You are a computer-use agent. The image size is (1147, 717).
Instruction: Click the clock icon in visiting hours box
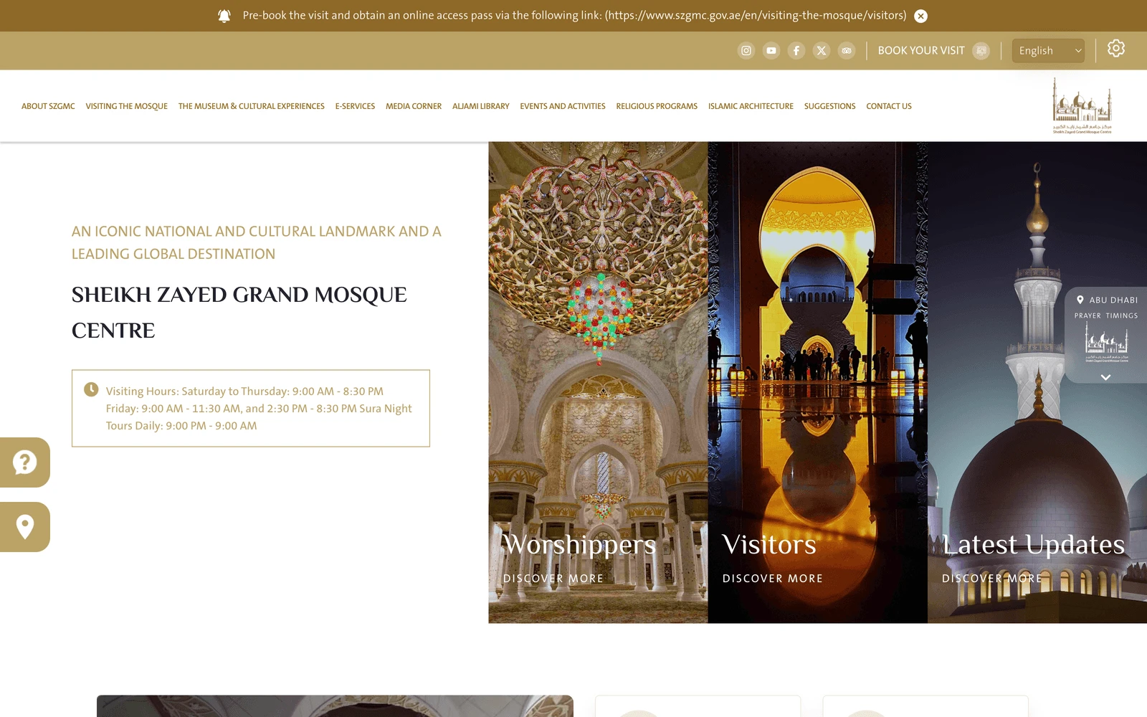[x=91, y=389]
